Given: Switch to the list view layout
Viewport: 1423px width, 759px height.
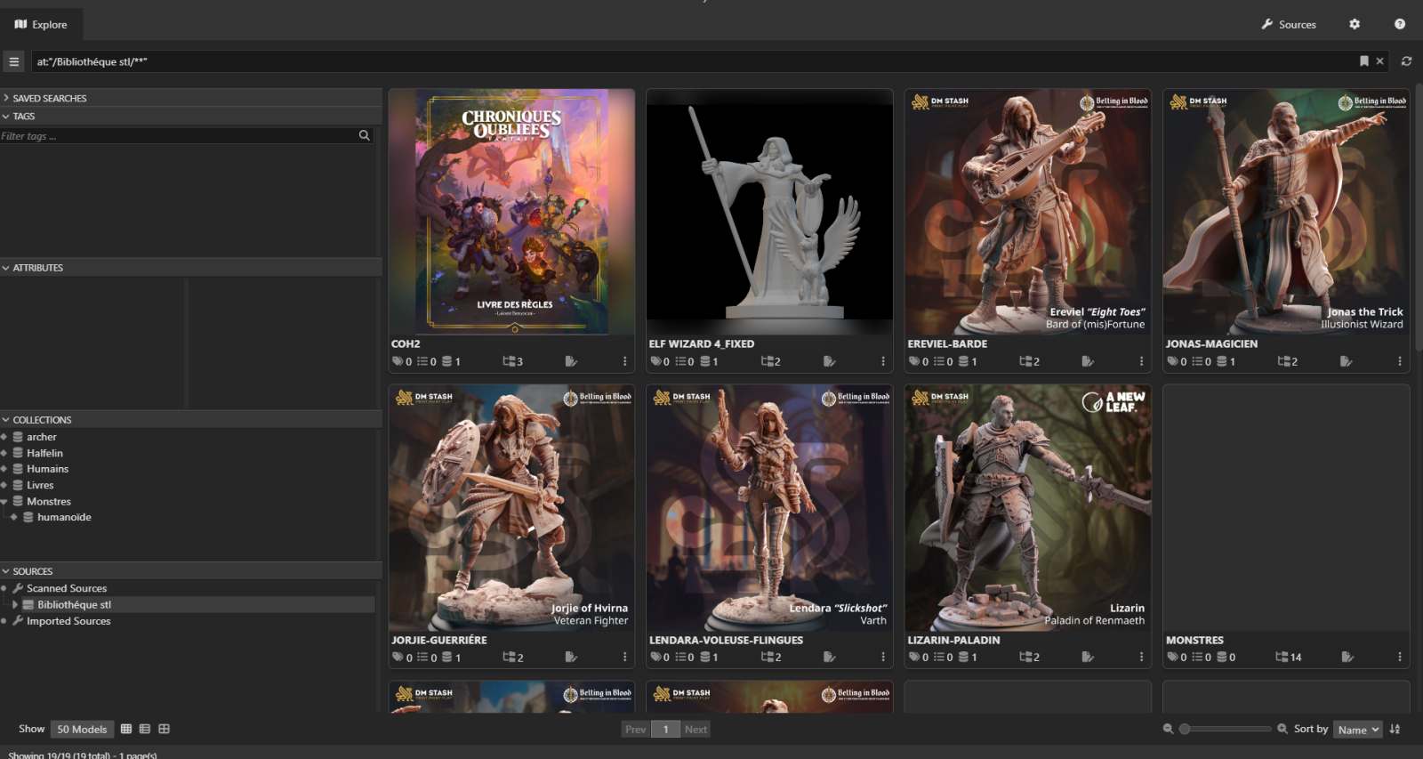Looking at the screenshot, I should coord(145,729).
